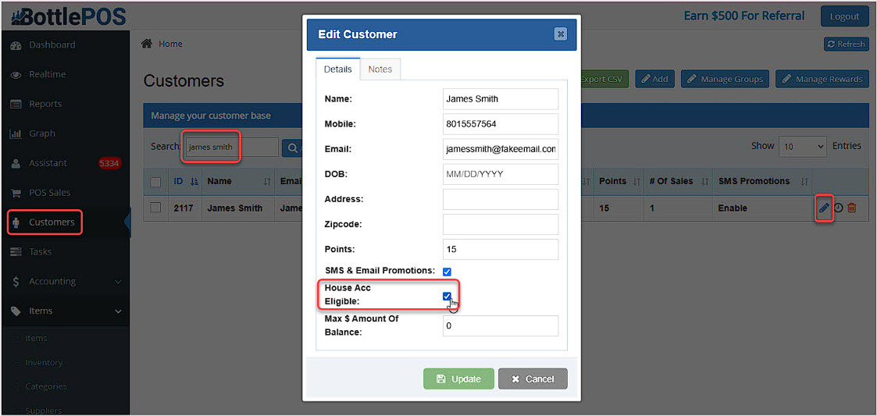Click the BottlePOS logo
The width and height of the screenshot is (877, 416).
(68, 16)
